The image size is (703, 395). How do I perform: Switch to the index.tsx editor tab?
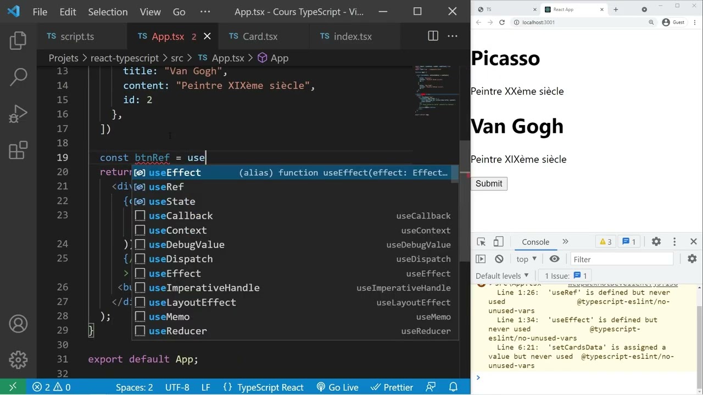point(354,36)
